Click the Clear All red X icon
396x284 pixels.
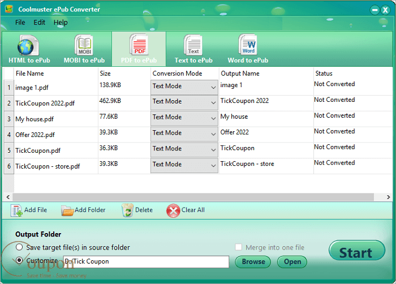click(x=173, y=210)
